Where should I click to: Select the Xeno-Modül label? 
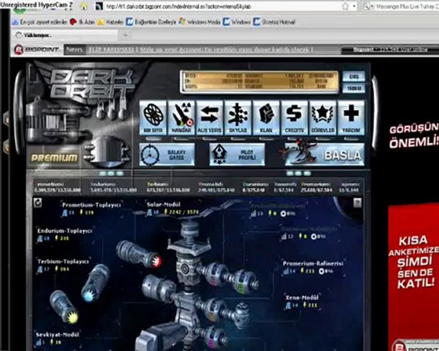(302, 297)
